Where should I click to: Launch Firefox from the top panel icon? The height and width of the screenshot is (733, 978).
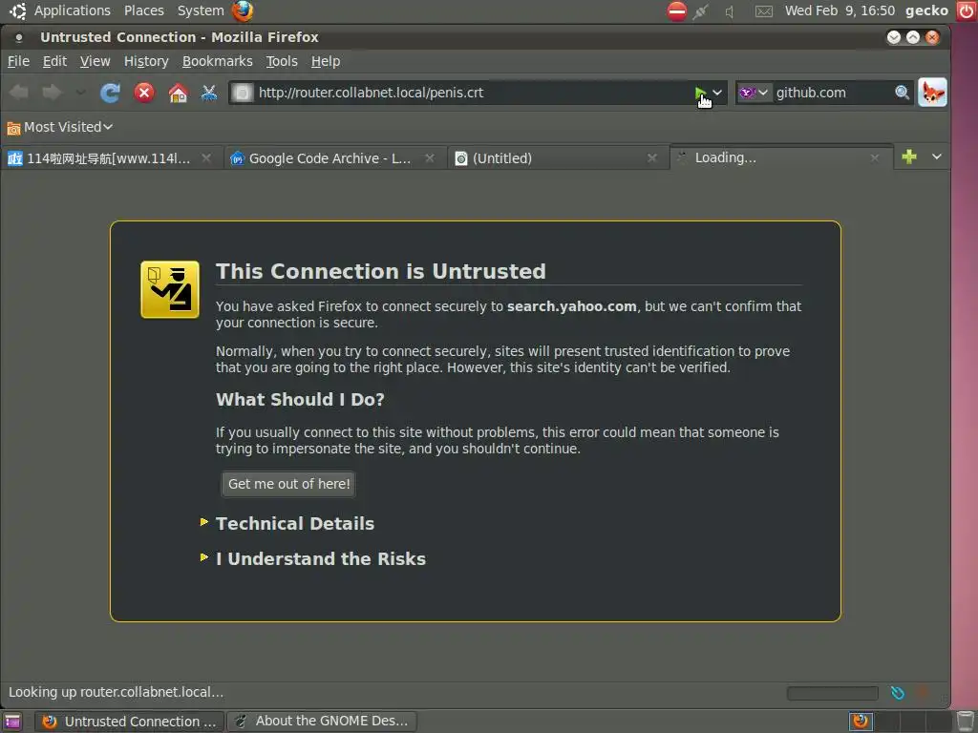tap(243, 10)
